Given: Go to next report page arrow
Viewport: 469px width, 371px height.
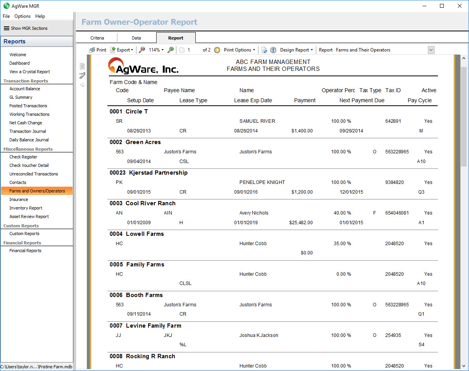Looking at the screenshot, I should (217, 50).
